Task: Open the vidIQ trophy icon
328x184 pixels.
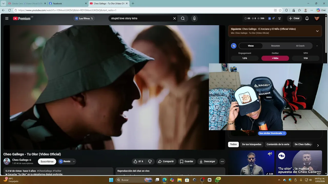Action: point(280,18)
